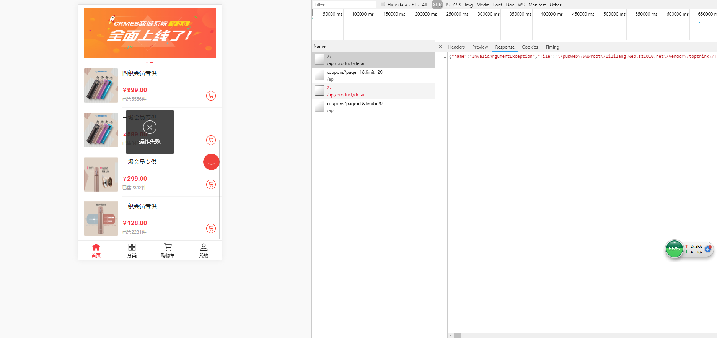Open the Timing tab
This screenshot has width=717, height=338.
click(x=552, y=47)
